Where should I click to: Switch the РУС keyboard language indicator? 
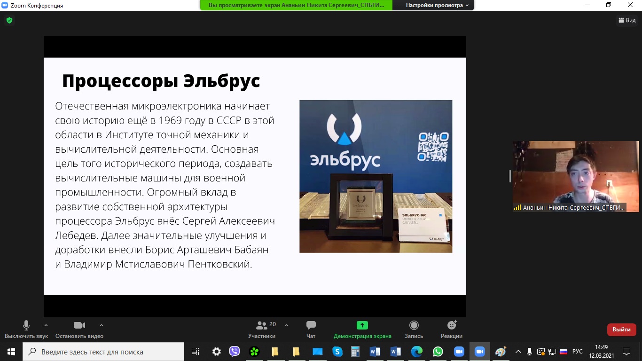pyautogui.click(x=578, y=352)
